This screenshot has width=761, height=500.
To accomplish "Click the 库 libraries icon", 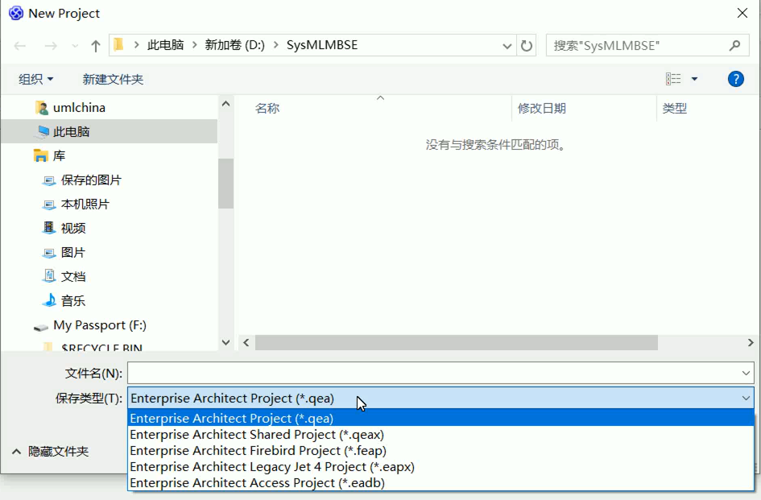I will 41,156.
